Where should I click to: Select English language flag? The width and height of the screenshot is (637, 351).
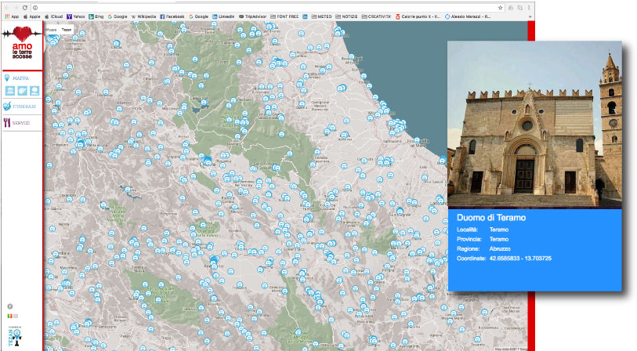tap(16, 316)
